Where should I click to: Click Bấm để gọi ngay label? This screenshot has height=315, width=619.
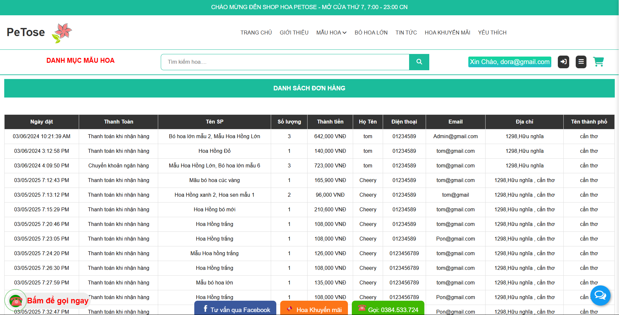pyautogui.click(x=58, y=301)
